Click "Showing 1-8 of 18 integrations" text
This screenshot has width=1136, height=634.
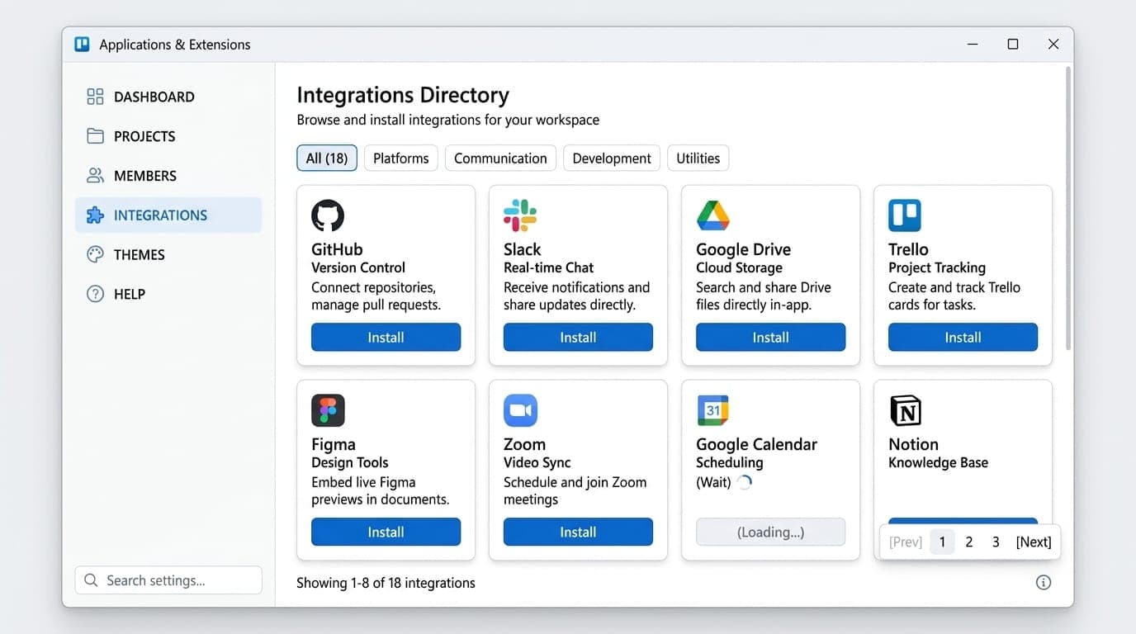click(386, 583)
